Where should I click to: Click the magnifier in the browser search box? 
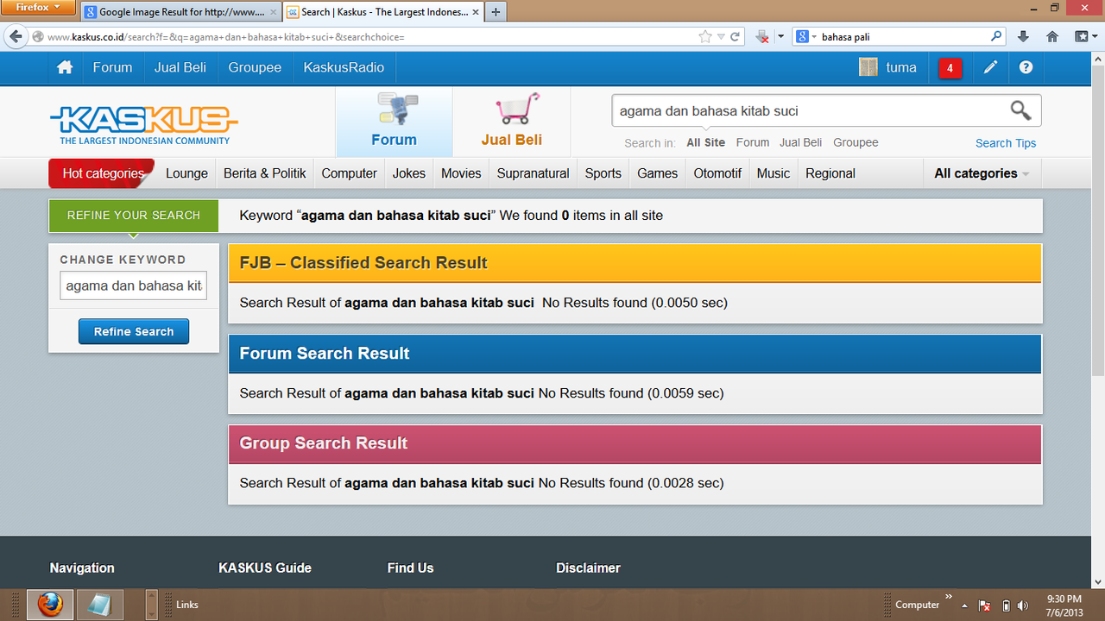(996, 37)
